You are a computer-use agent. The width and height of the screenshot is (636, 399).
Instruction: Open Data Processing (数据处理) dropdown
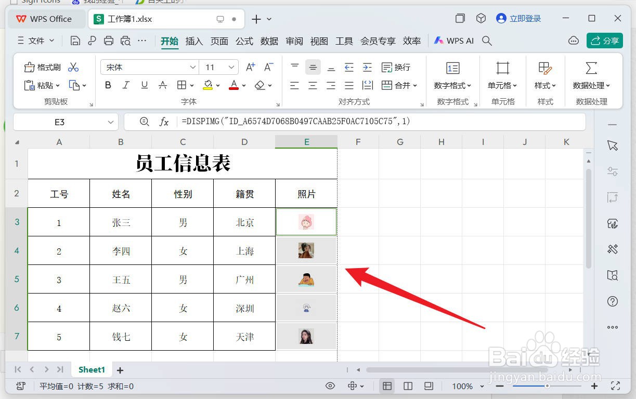click(592, 85)
